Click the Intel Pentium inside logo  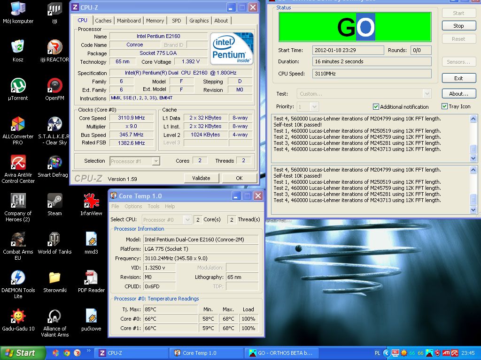[232, 49]
